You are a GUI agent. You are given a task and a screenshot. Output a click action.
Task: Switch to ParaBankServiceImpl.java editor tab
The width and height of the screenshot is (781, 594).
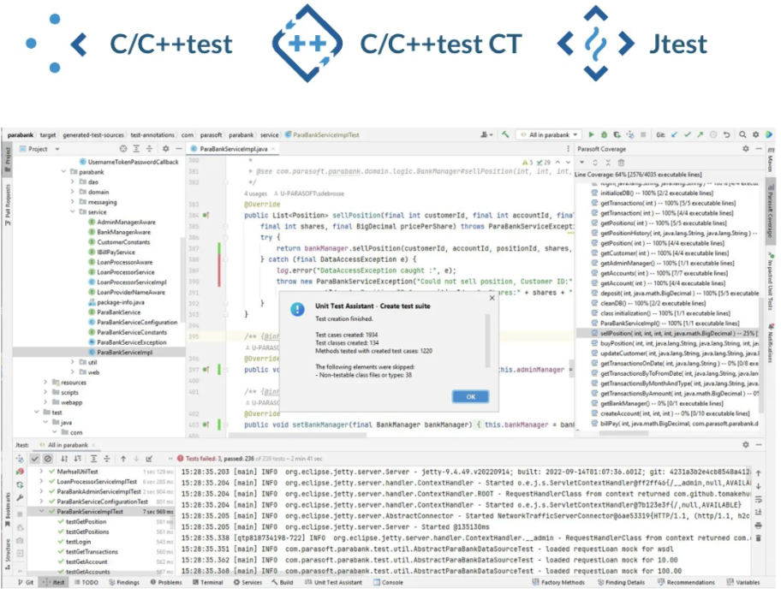234,149
